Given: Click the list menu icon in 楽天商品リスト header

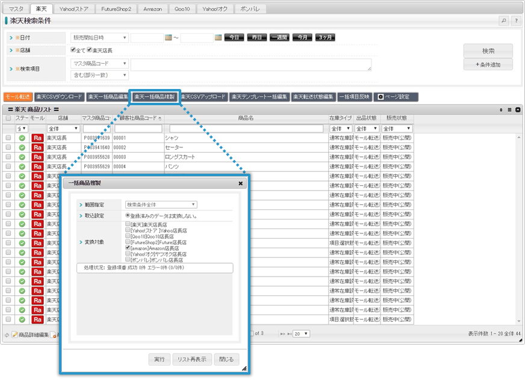Looking at the screenshot, I should [509, 109].
